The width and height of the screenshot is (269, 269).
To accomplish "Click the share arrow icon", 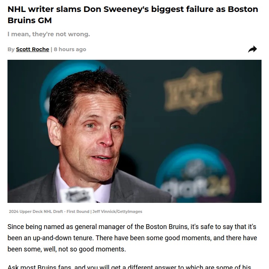I will pyautogui.click(x=253, y=49).
